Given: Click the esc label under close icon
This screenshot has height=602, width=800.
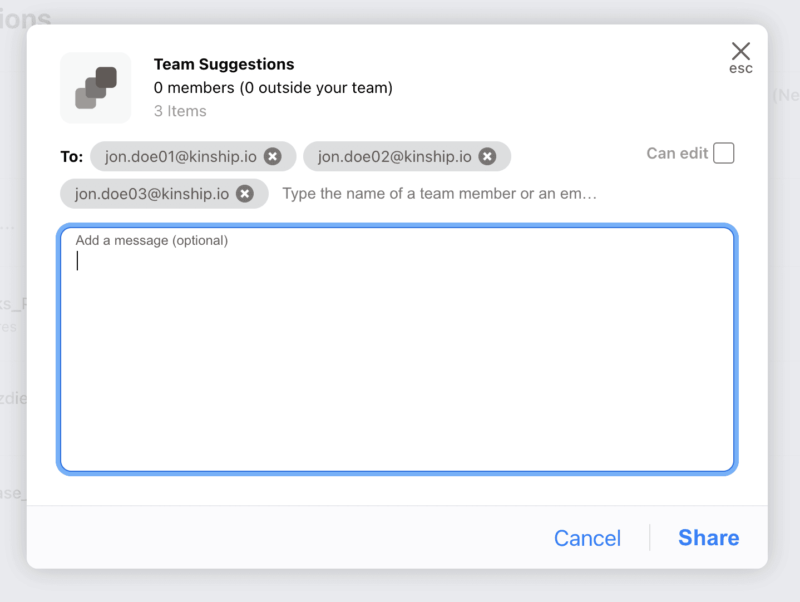Looking at the screenshot, I should (x=740, y=69).
